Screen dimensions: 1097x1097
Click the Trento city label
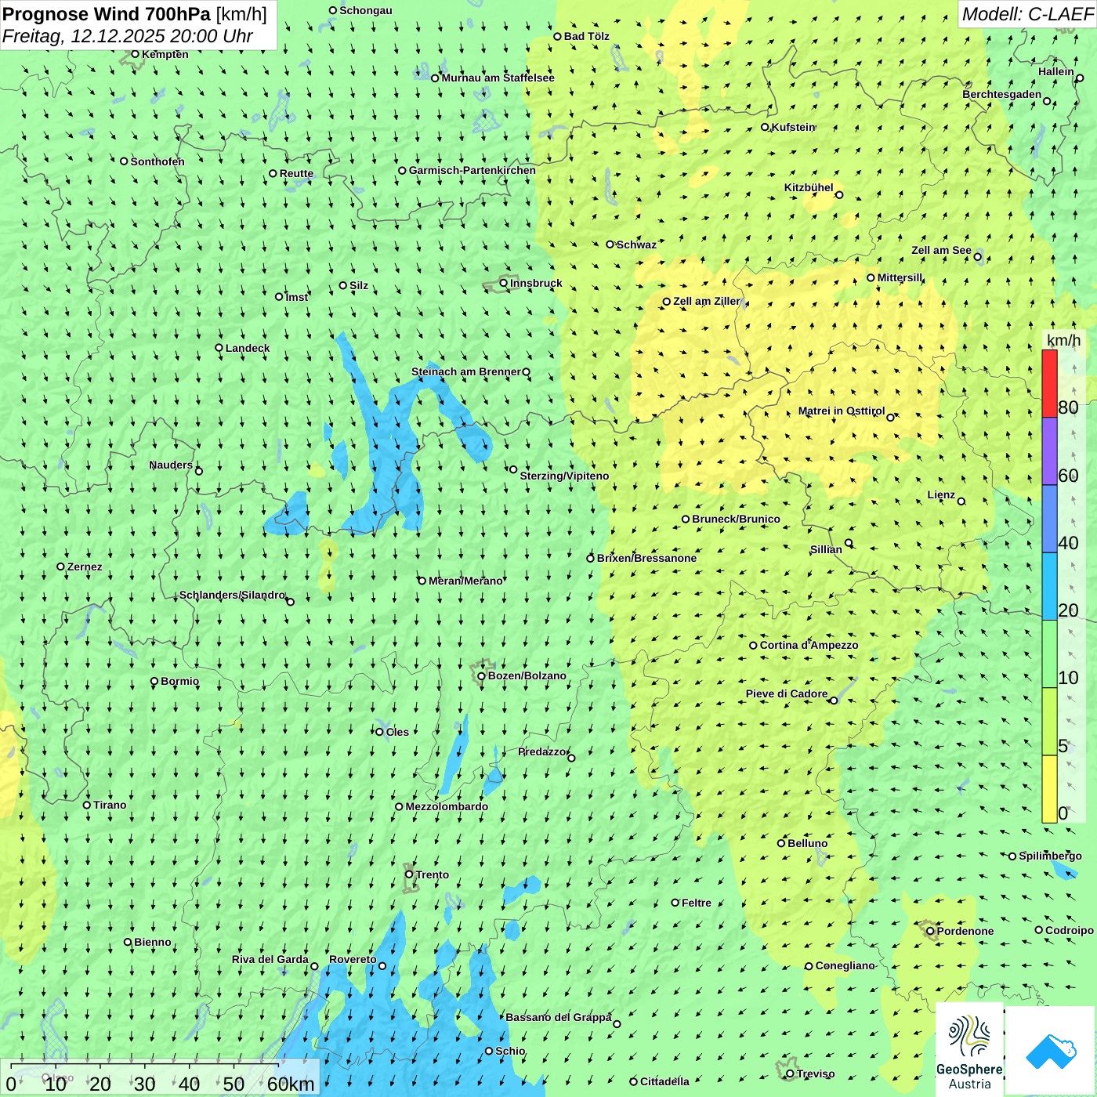[x=433, y=874]
